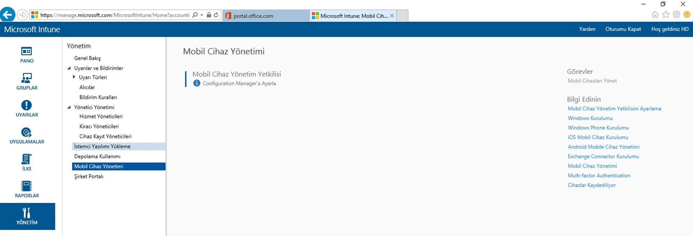This screenshot has height=236, width=693.
Task: Click the Yardım header link
Action: [x=587, y=29]
